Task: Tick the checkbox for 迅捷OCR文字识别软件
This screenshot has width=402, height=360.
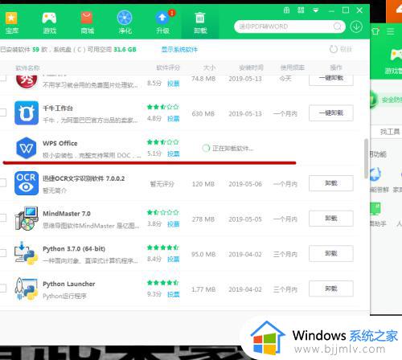Action: click(x=2, y=183)
